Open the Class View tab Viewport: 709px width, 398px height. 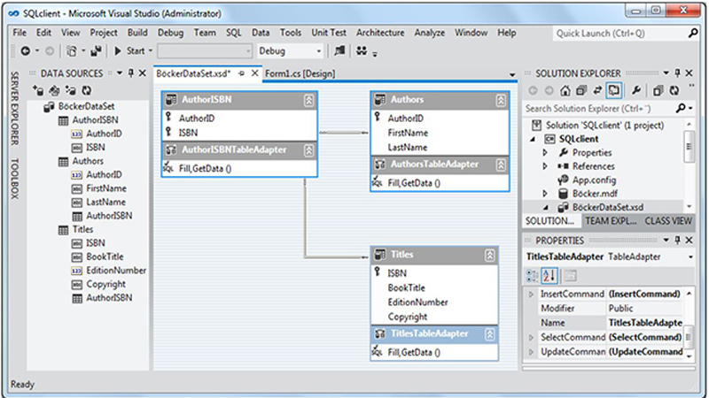pyautogui.click(x=668, y=220)
